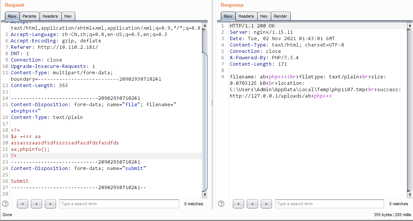Open the Request panel help icon
The width and height of the screenshot is (413, 221).
5,204
